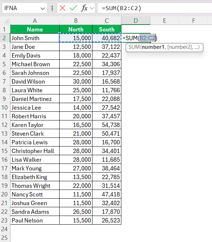212x242 pixels.
Task: Click the Patricia Lewis cell
Action: (x=35, y=142)
